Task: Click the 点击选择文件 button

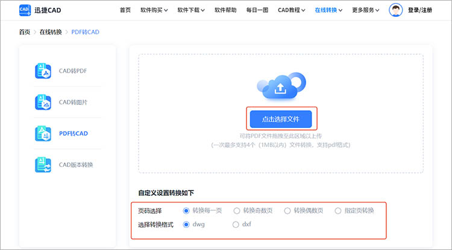Action: pos(281,119)
